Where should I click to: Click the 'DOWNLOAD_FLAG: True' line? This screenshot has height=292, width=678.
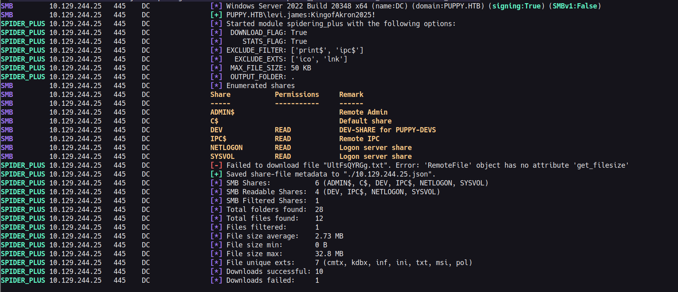(x=269, y=33)
